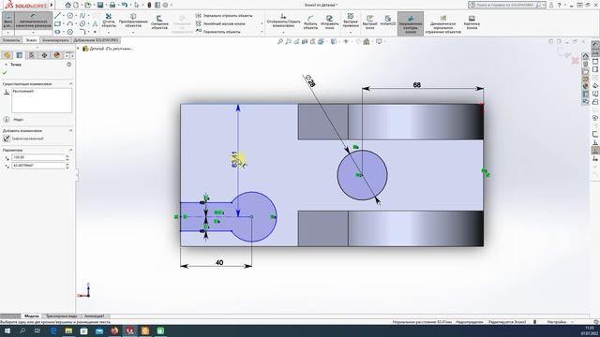The image size is (600, 337).
Task: Open the Line tool dropdown arrow
Action: click(64, 16)
